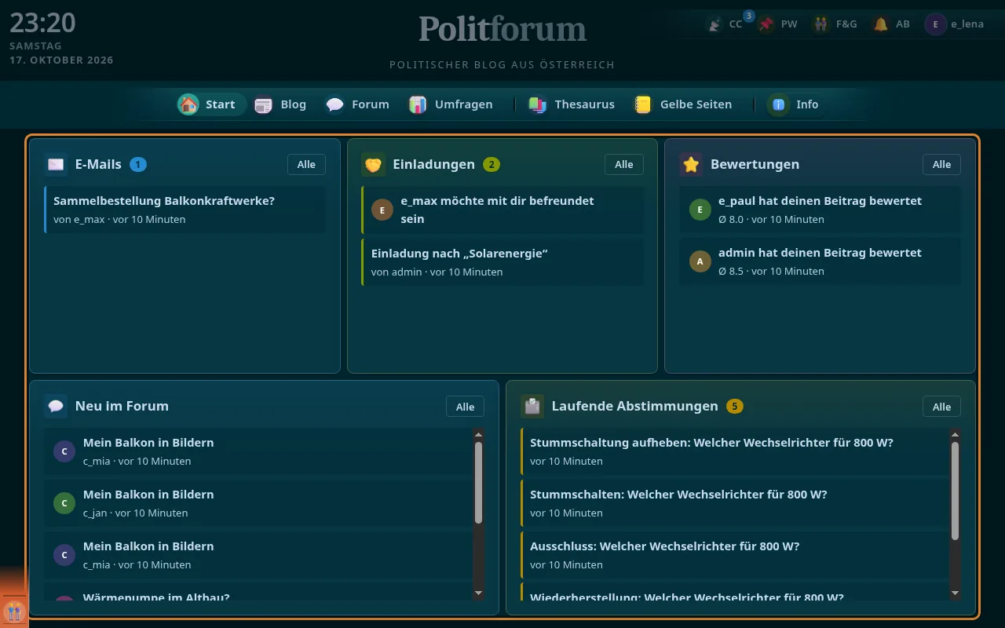The height and width of the screenshot is (628, 1005).
Task: Click the handshake icon beside Einladungen
Action: (373, 164)
